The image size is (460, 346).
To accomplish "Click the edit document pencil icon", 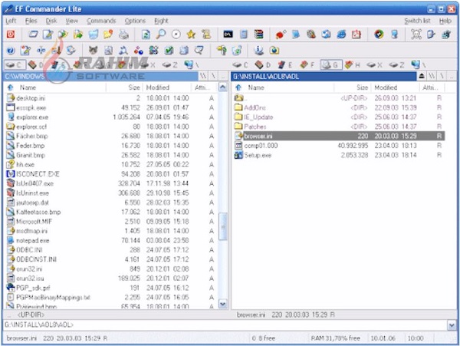I will pyautogui.click(x=48, y=35).
